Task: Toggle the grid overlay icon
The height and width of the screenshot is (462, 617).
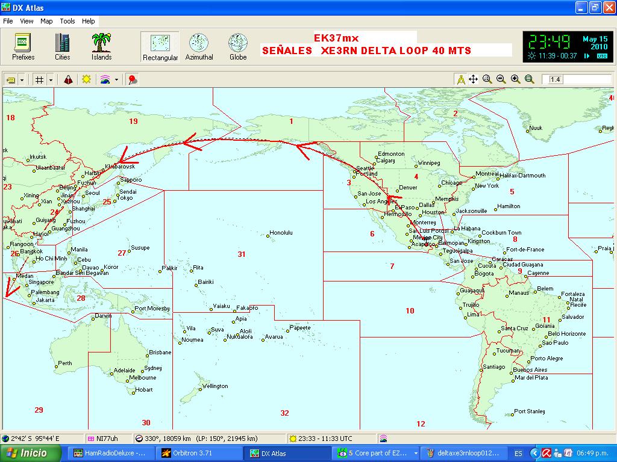Action: click(39, 80)
